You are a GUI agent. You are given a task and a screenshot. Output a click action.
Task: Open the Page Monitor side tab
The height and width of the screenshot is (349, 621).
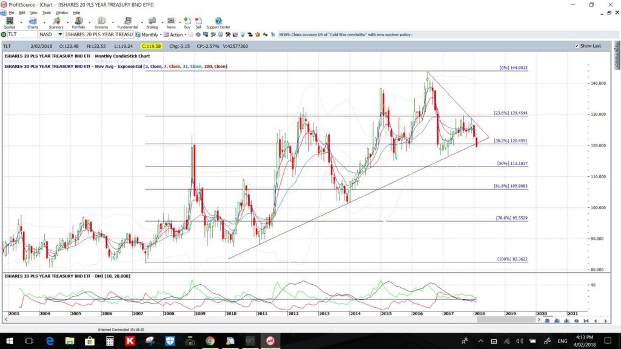click(617, 55)
